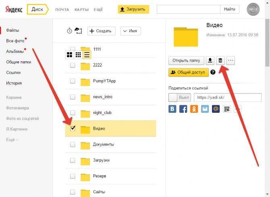Share link via Facebook icon

pos(183,109)
